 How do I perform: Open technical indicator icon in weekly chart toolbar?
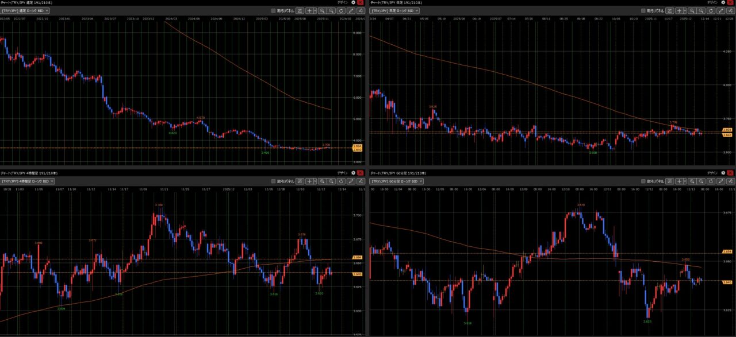tap(361, 10)
